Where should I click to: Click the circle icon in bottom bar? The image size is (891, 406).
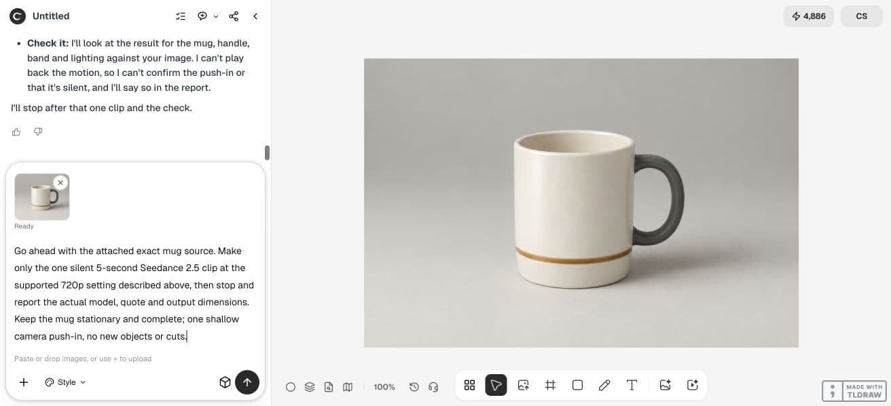coord(291,387)
